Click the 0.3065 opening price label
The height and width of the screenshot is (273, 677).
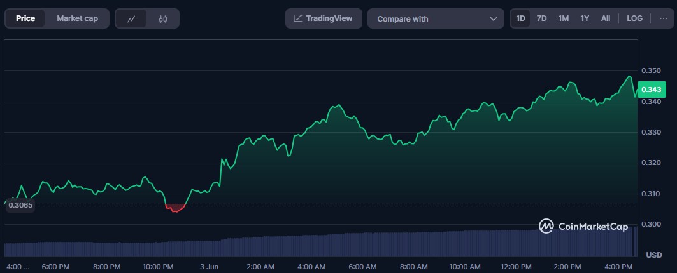coord(20,205)
